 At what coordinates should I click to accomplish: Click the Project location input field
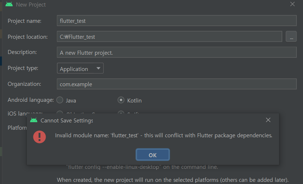[170, 37]
